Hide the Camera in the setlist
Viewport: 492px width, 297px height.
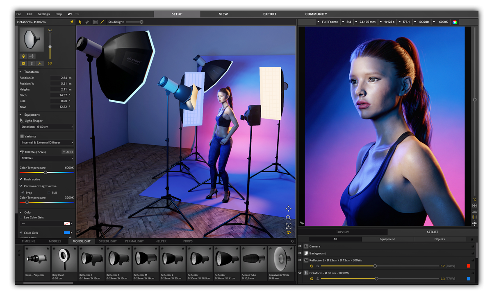point(300,246)
